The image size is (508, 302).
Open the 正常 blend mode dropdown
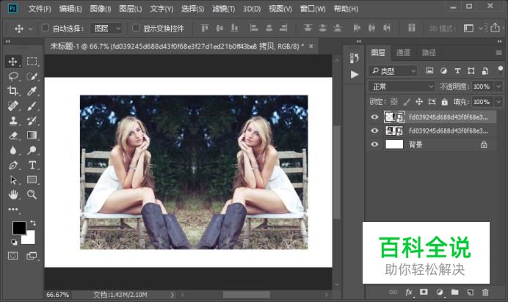coord(402,86)
